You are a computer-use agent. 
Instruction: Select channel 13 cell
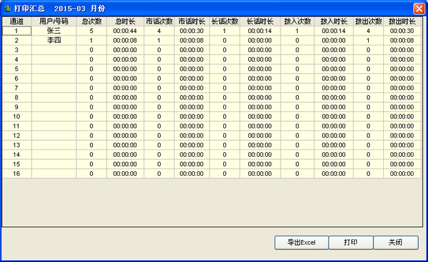(16, 145)
